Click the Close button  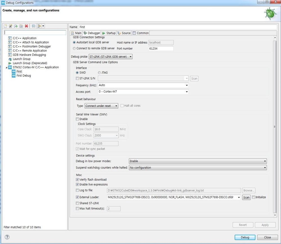tap(267, 237)
